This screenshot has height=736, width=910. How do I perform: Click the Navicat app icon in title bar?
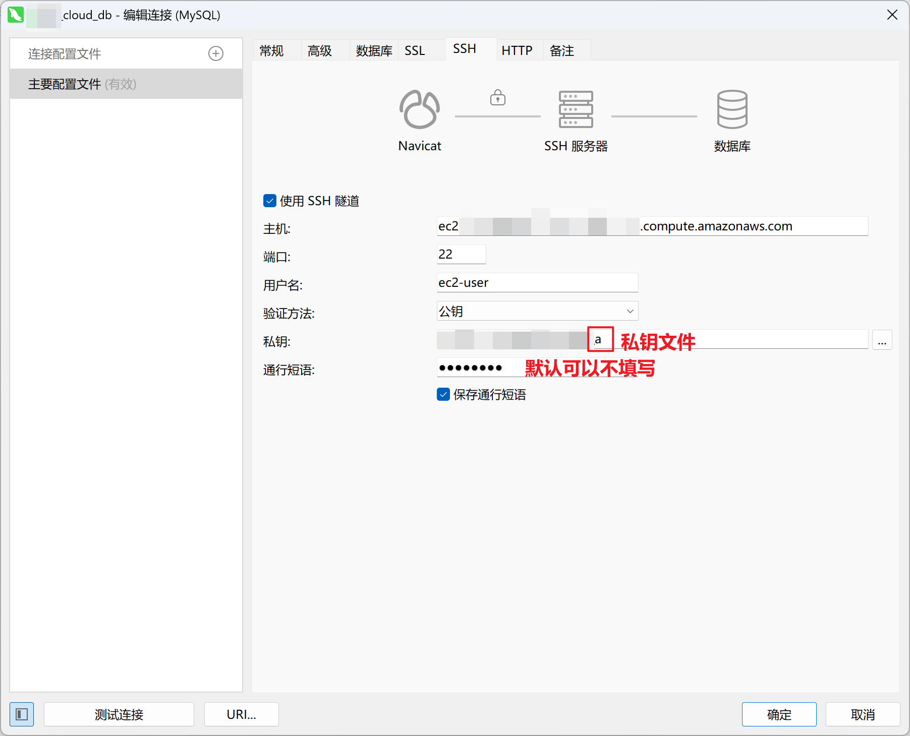(x=16, y=15)
